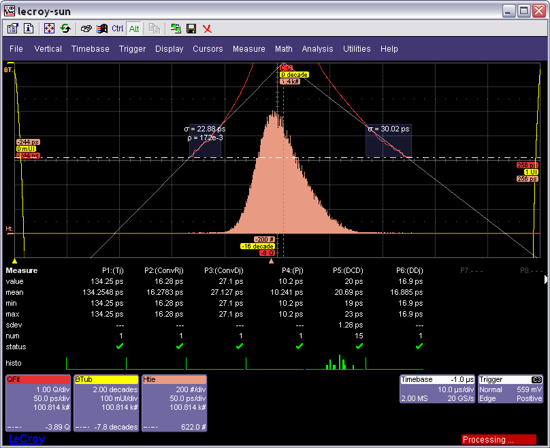Open the Timebase menu
This screenshot has width=550, height=448.
(90, 49)
